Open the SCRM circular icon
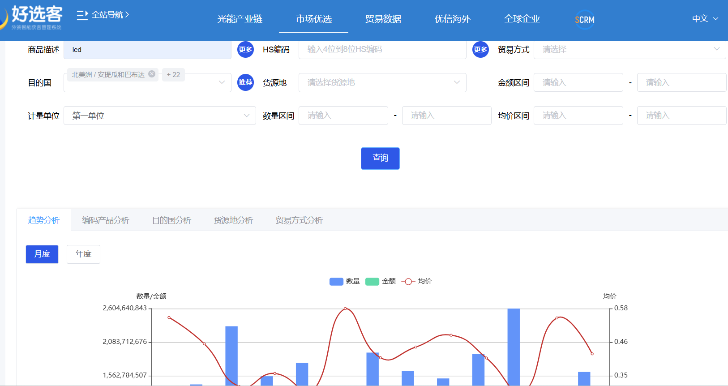The width and height of the screenshot is (728, 386). coord(584,20)
